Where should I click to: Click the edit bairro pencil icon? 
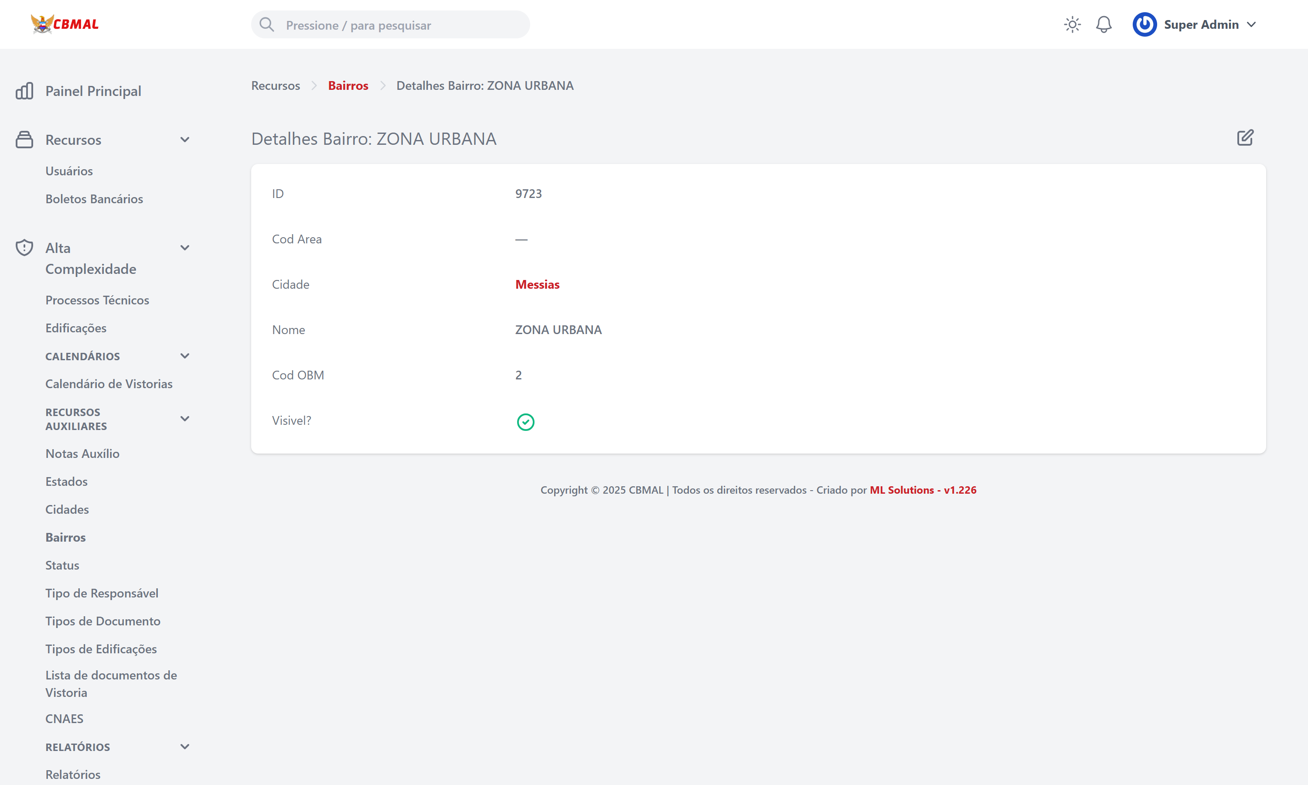coord(1244,138)
